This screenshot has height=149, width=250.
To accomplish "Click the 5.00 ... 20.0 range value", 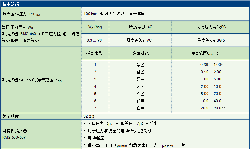I will click(211, 94).
